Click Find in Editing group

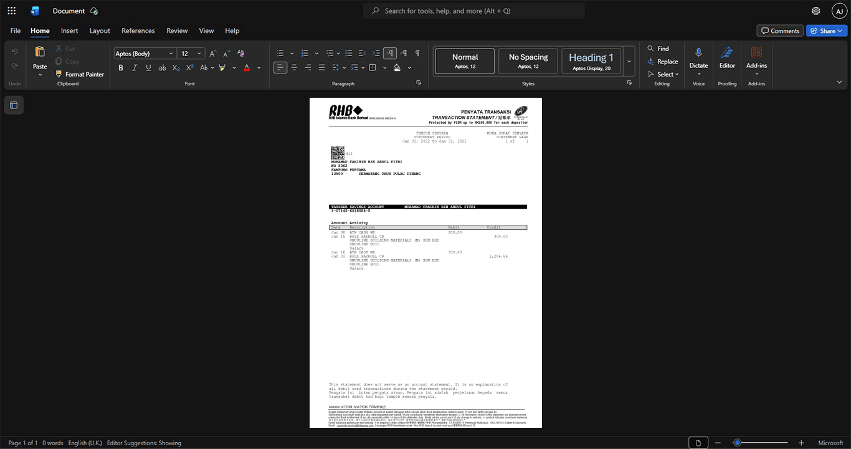click(658, 49)
